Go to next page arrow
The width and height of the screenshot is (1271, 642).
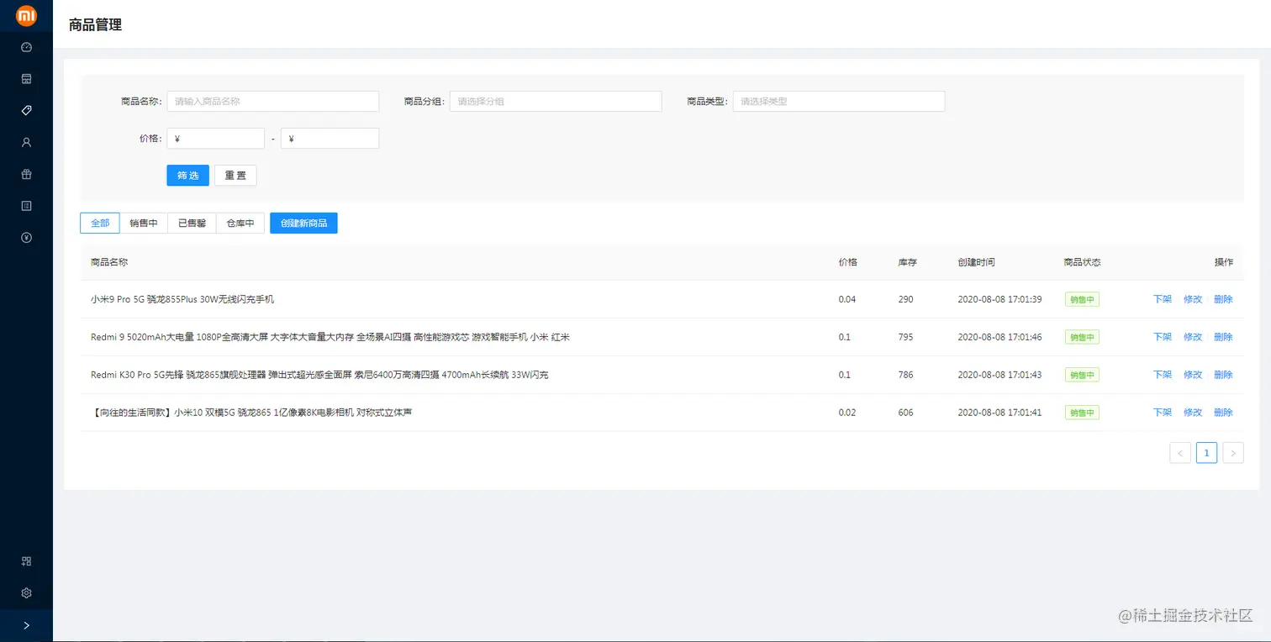click(1233, 453)
